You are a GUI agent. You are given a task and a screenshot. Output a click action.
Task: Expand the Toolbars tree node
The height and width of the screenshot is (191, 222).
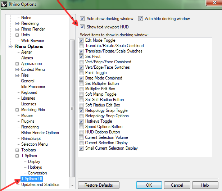(x=17, y=150)
